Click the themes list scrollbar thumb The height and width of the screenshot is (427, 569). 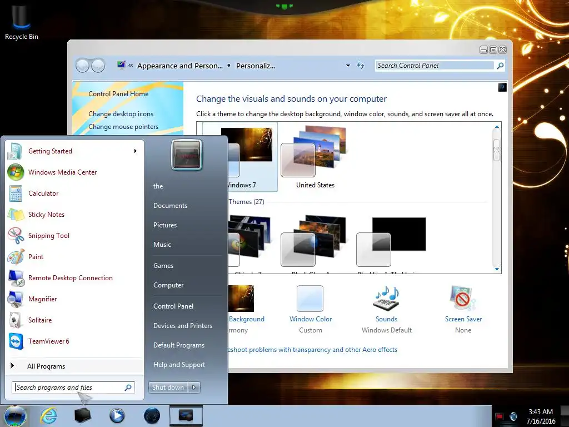(497, 150)
